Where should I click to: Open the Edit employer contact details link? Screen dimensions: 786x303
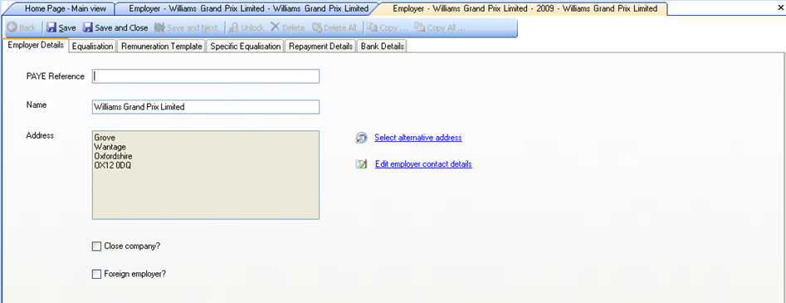tap(423, 164)
